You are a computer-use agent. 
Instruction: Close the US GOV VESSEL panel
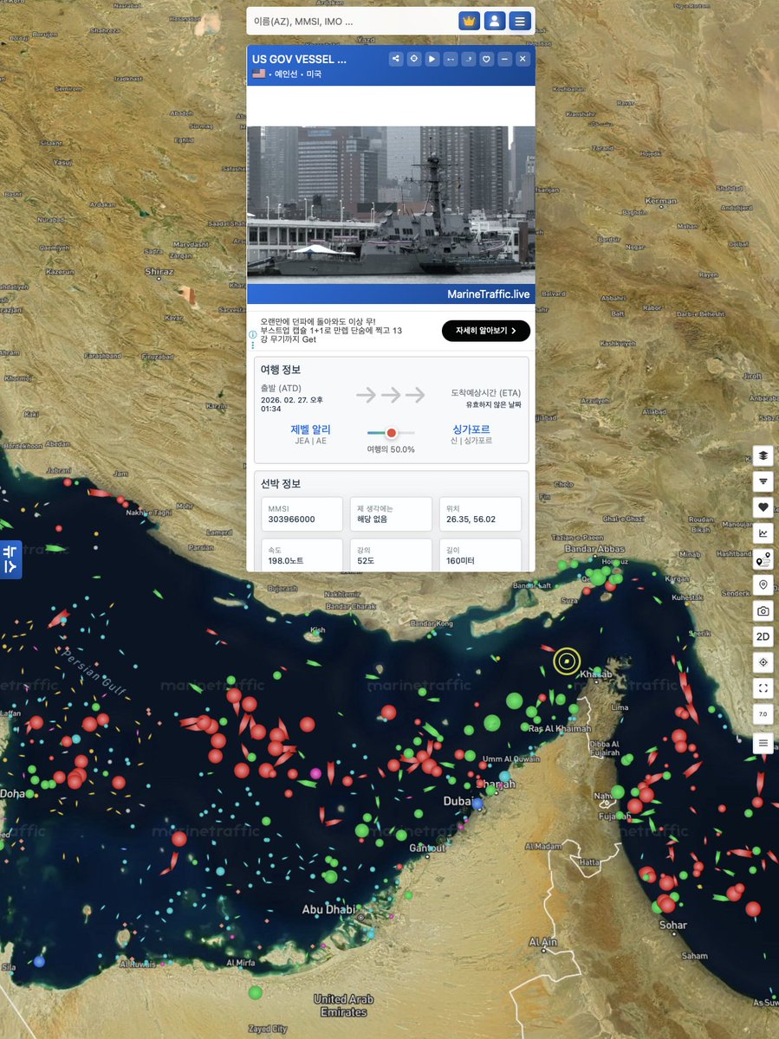523,59
